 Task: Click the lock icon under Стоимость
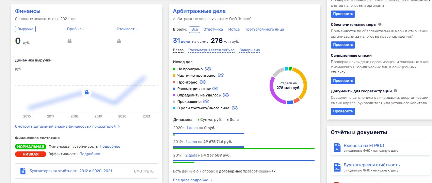click(119, 41)
